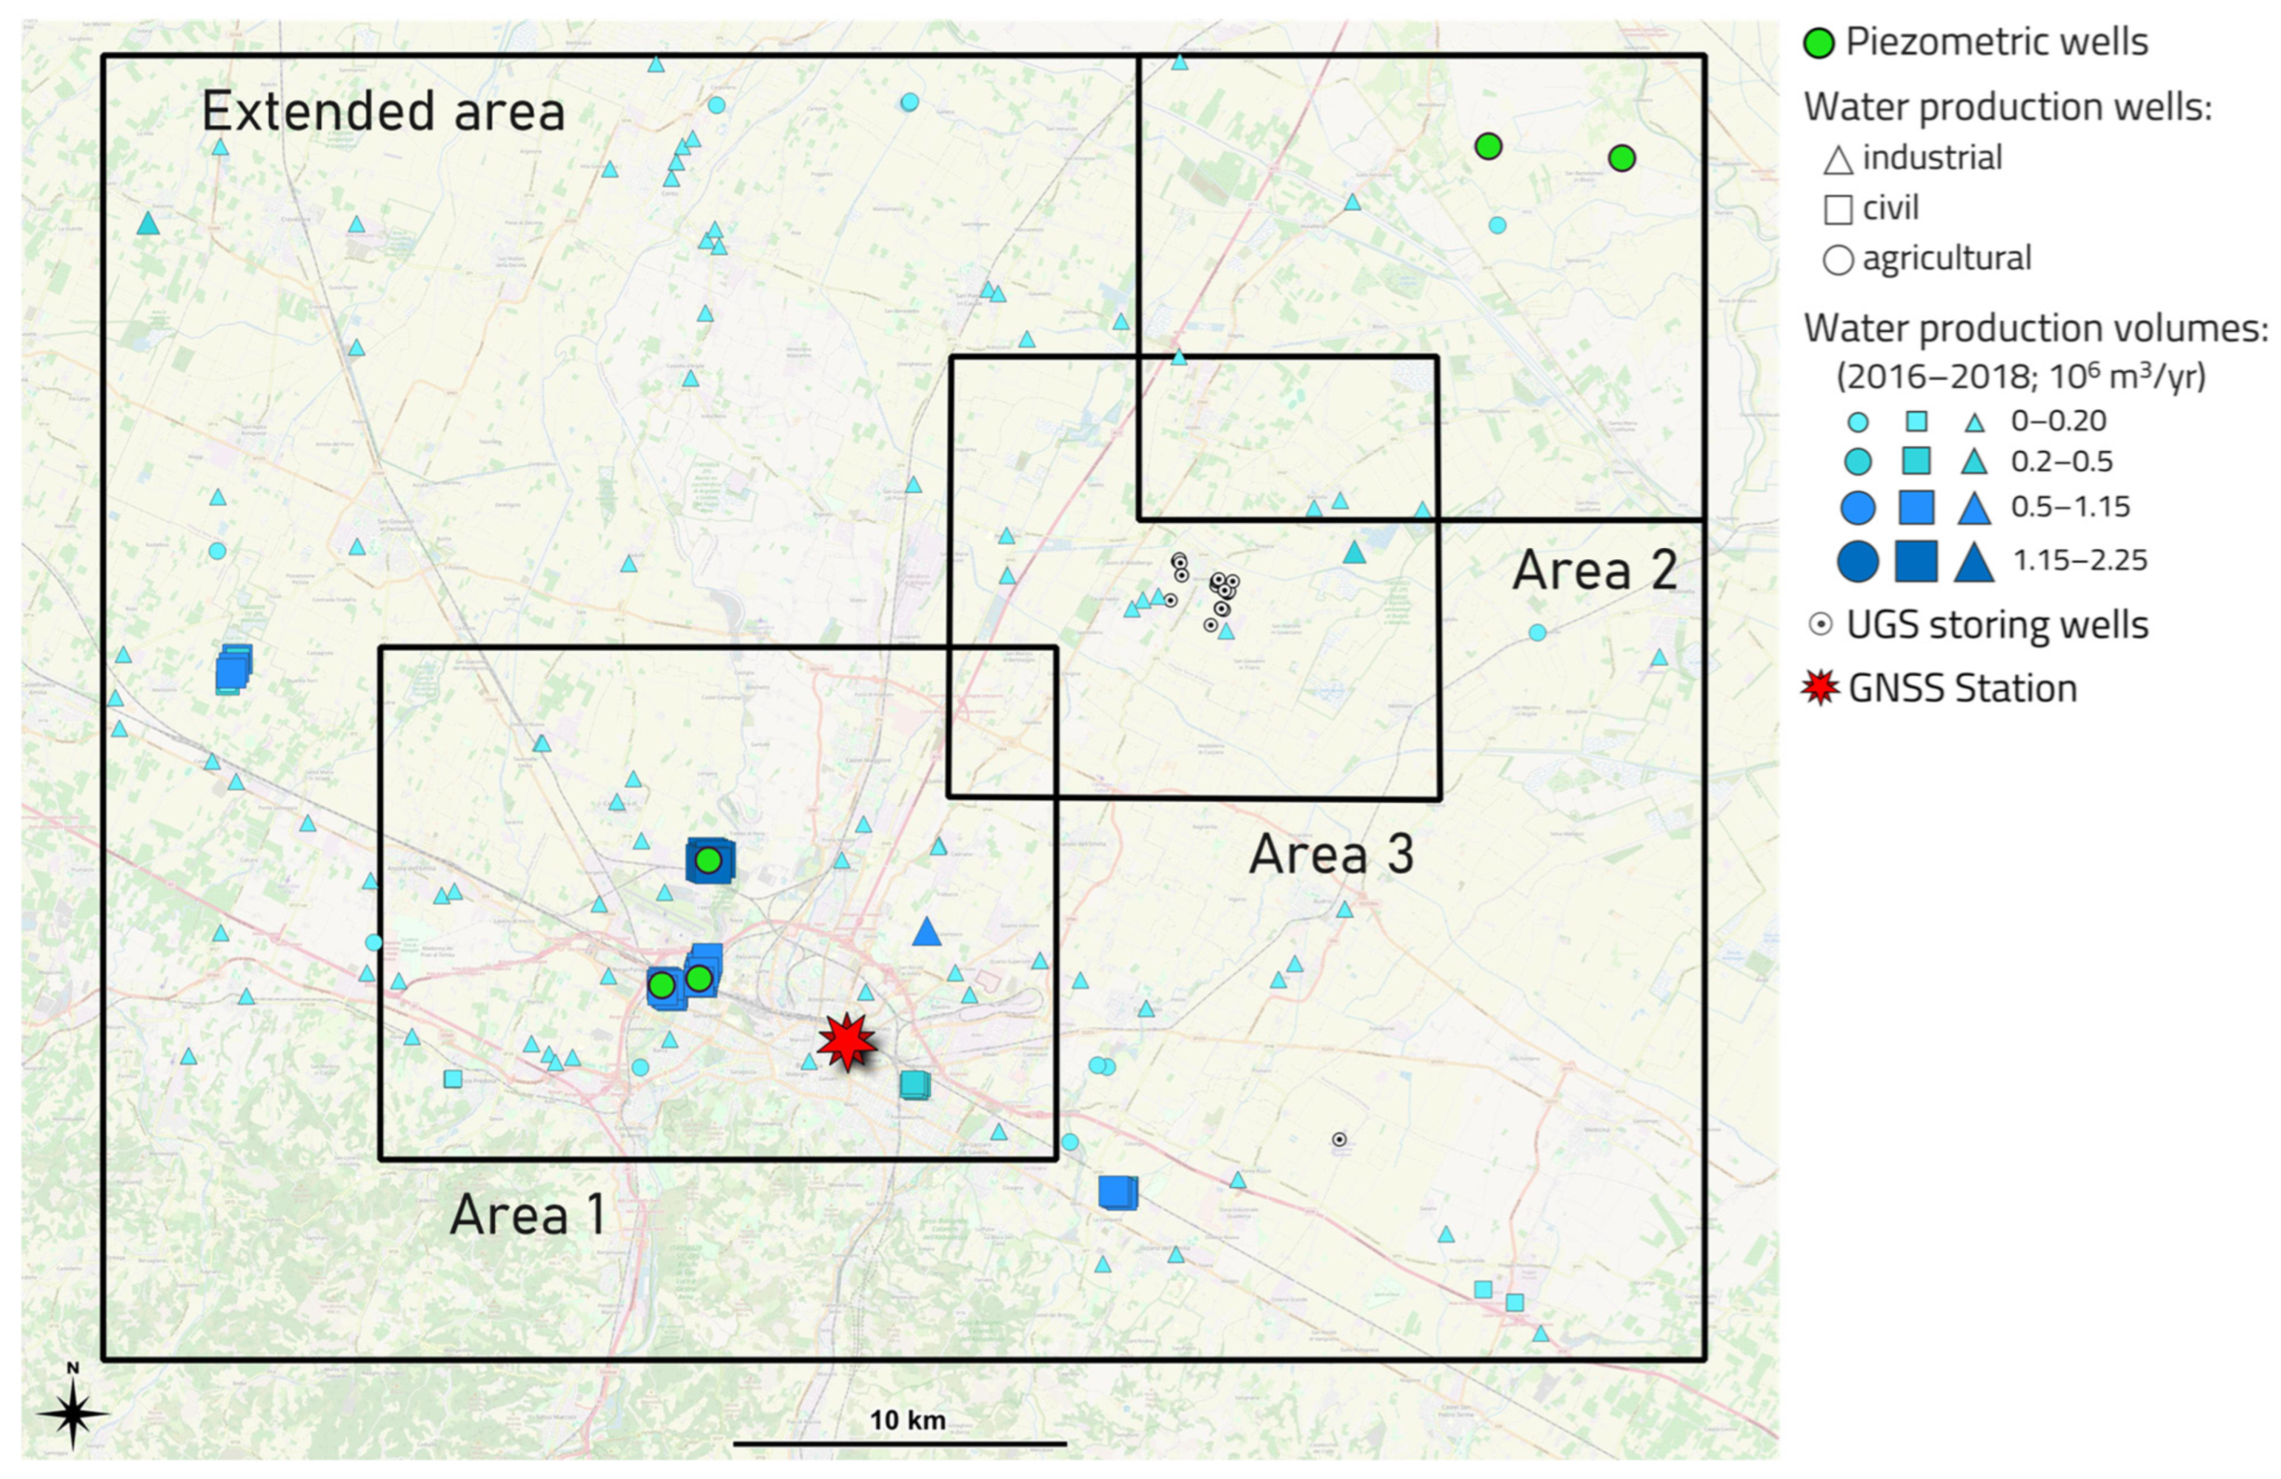Click the leftmost piezometric well in Area 1
The width and height of the screenshot is (2281, 1479).
pyautogui.click(x=660, y=985)
